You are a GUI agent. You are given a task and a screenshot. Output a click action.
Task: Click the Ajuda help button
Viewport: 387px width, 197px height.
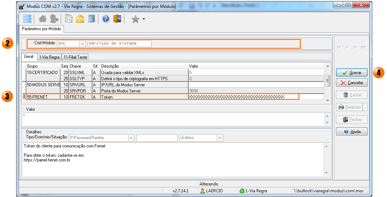point(351,132)
